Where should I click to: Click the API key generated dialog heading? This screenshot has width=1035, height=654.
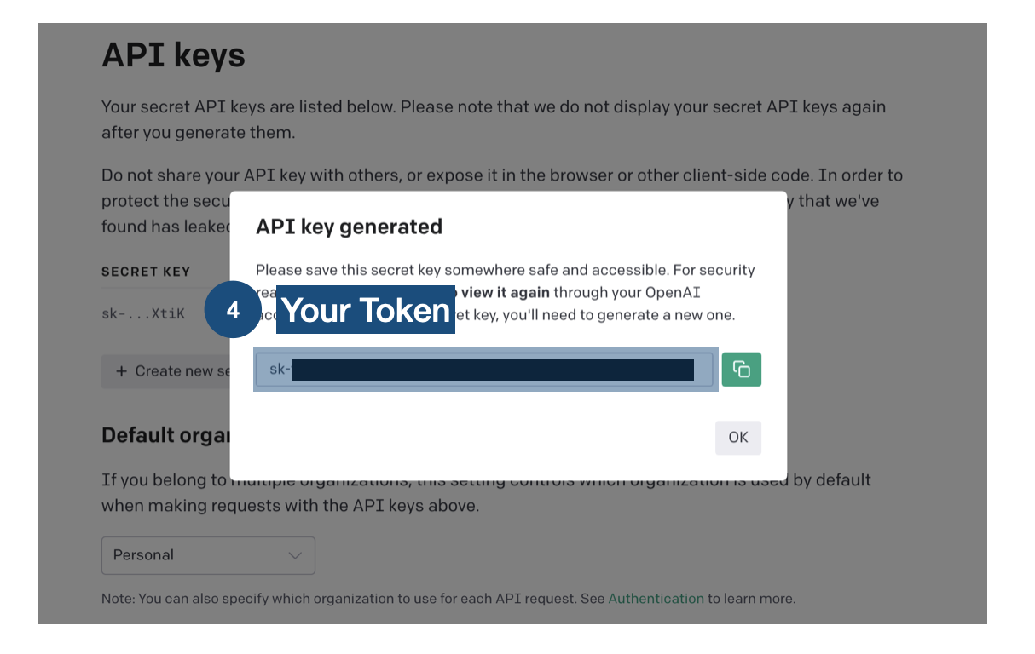(349, 227)
